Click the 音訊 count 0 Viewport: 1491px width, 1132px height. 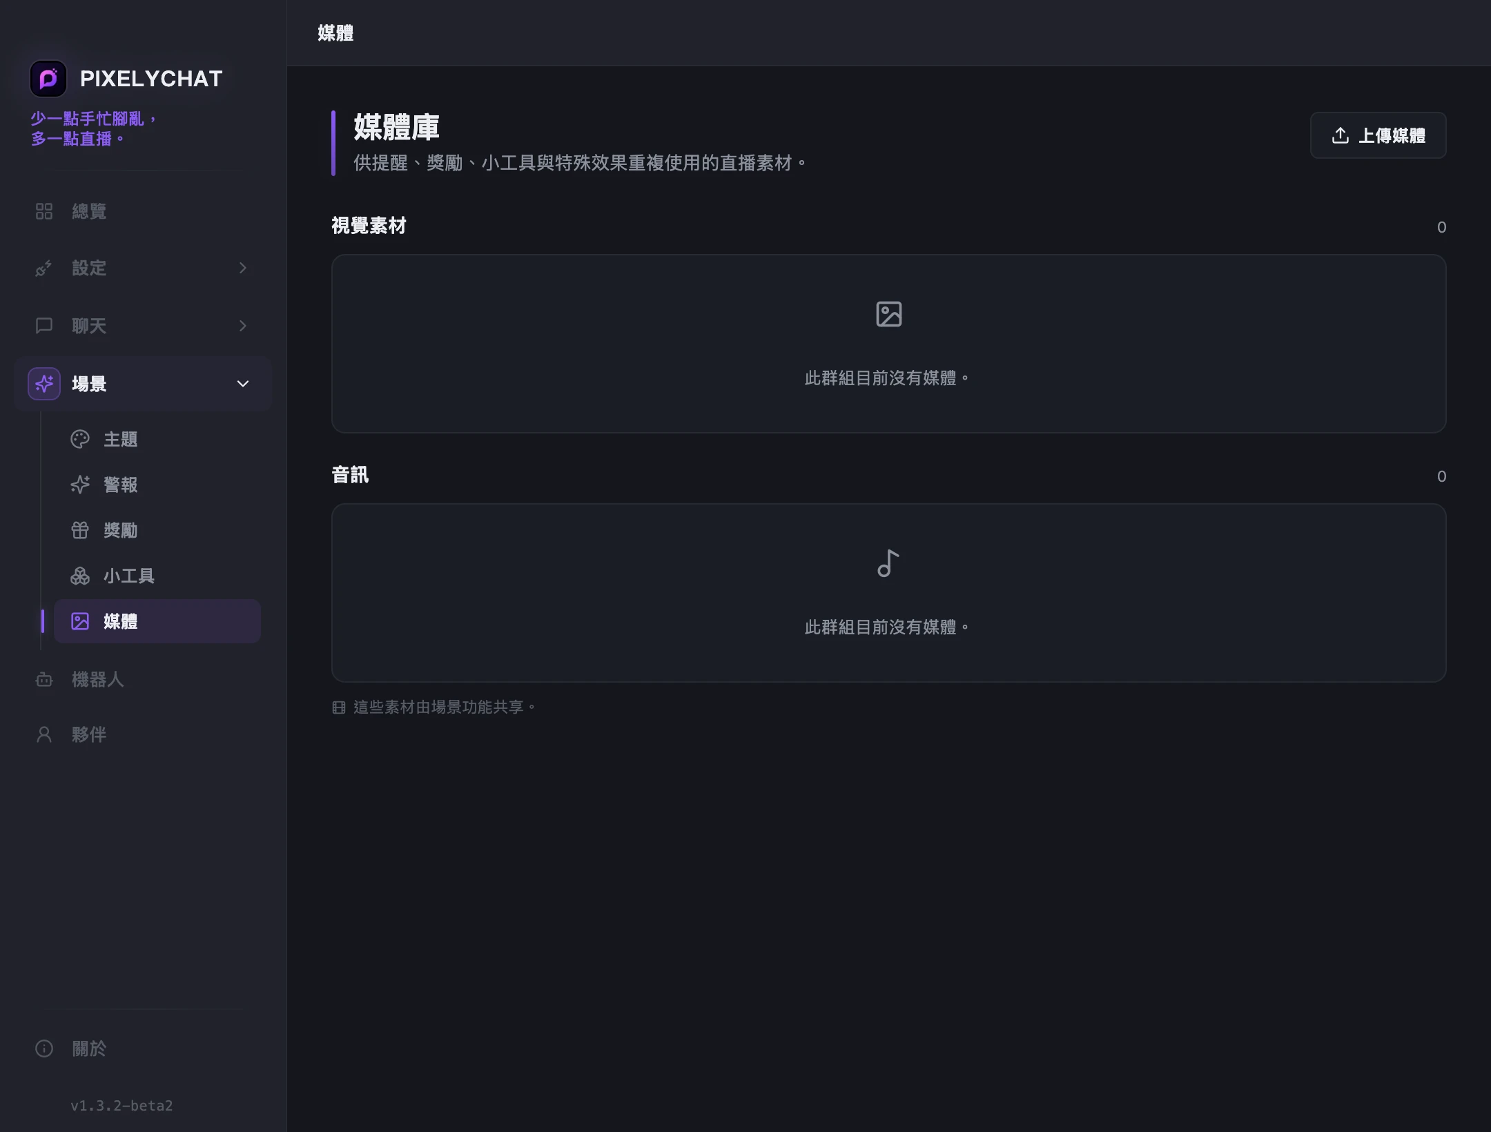(x=1441, y=476)
